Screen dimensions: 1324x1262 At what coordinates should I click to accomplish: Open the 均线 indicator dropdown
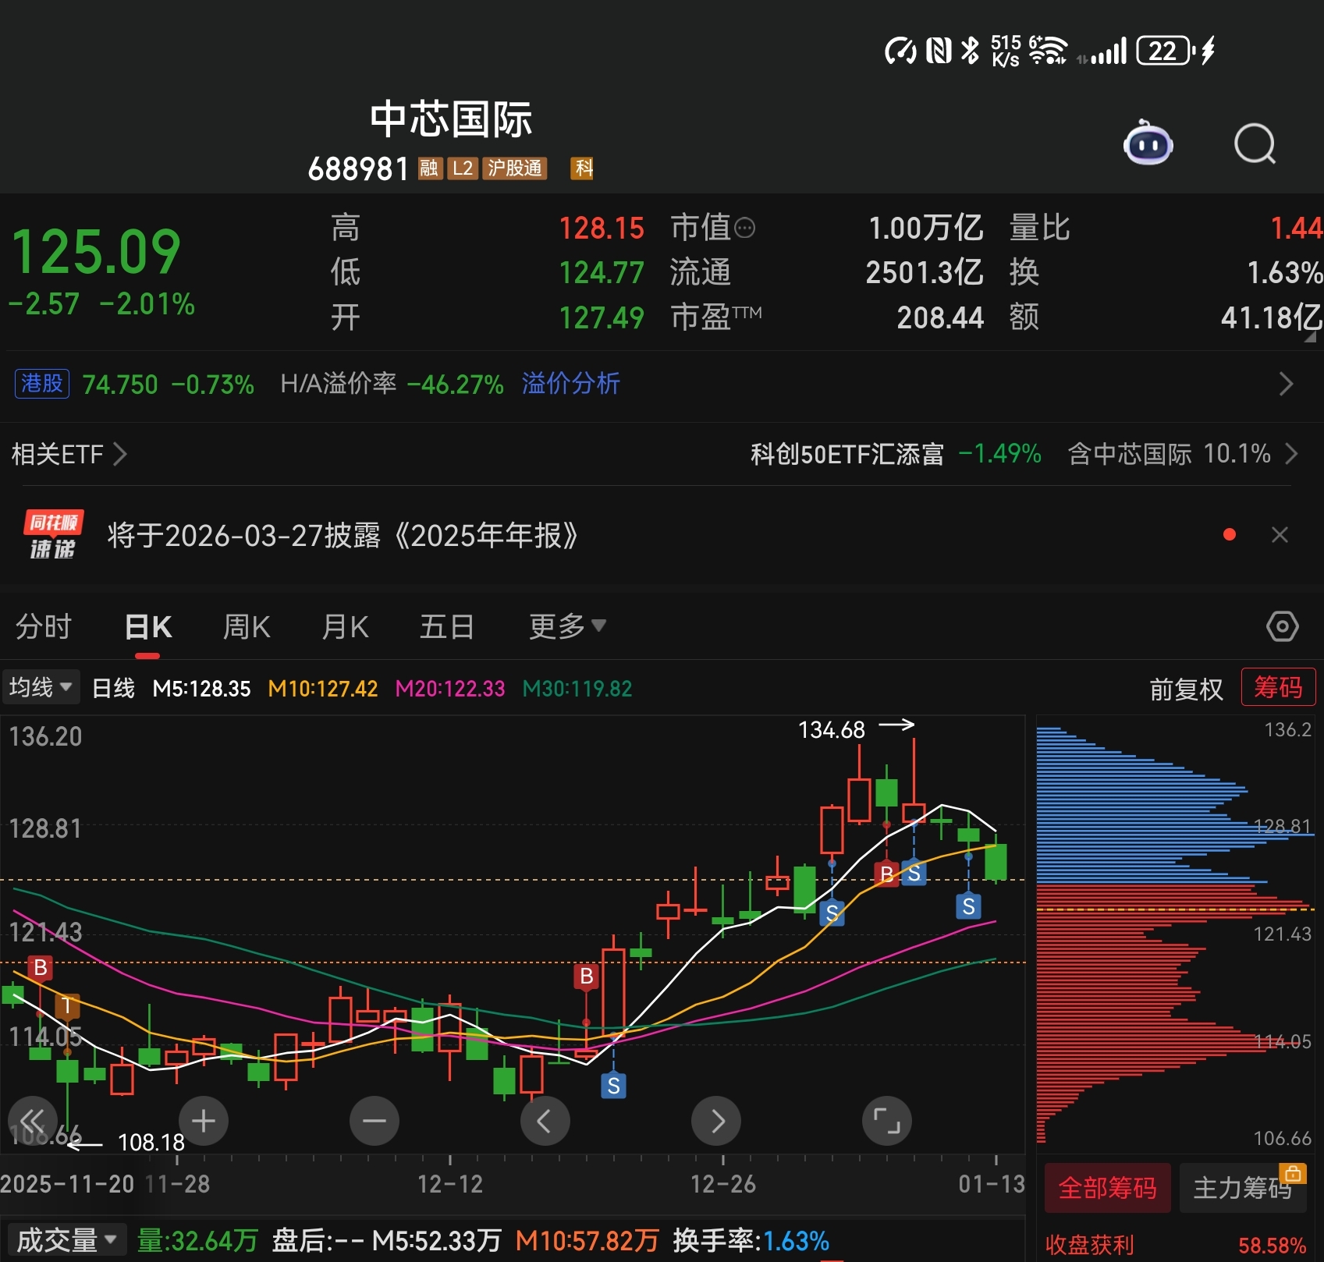(41, 687)
